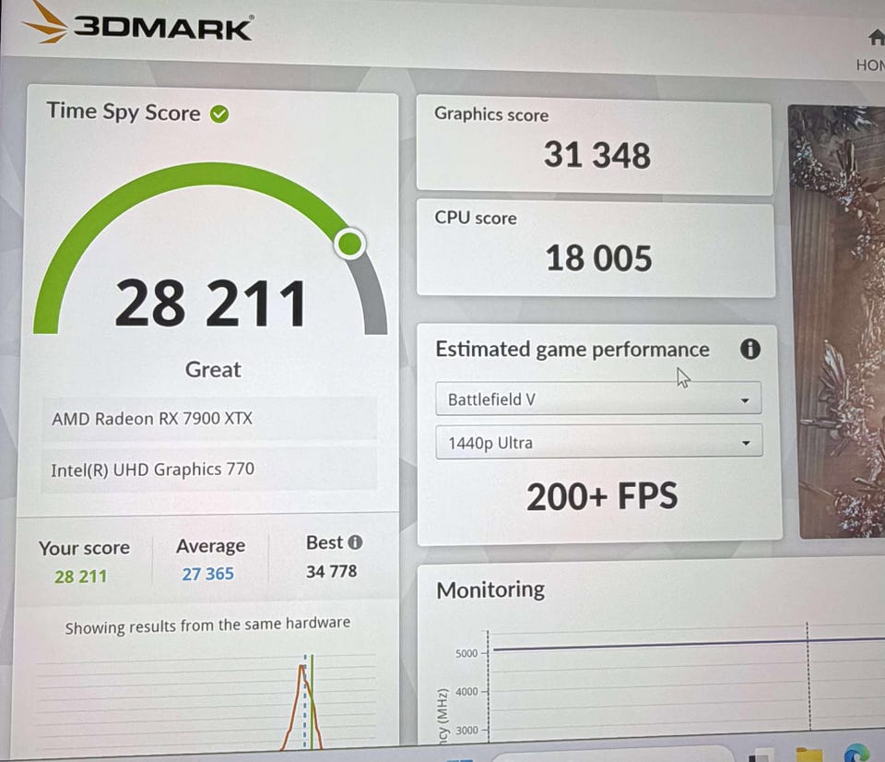The width and height of the screenshot is (885, 762).
Task: Select the AMD Radeon RX 7900 XTX row
Action: [x=209, y=419]
